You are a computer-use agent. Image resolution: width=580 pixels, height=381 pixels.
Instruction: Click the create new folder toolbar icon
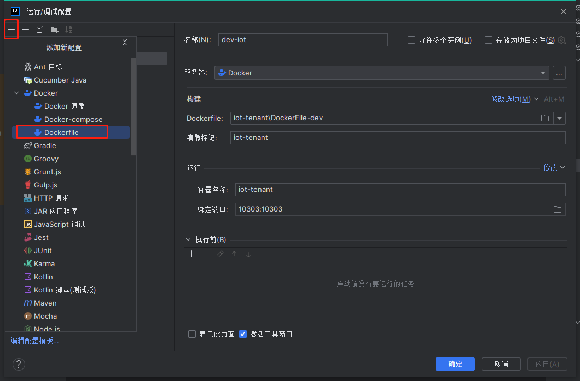[53, 29]
